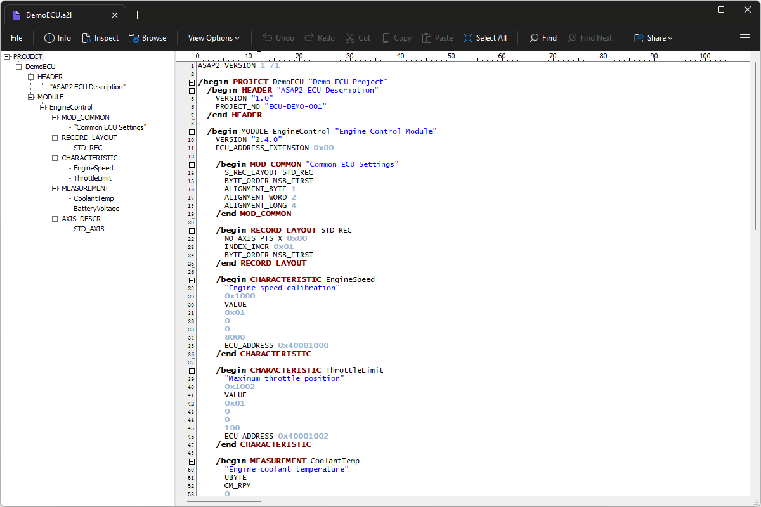Open the hamburger menu icon
The height and width of the screenshot is (507, 761).
(745, 38)
